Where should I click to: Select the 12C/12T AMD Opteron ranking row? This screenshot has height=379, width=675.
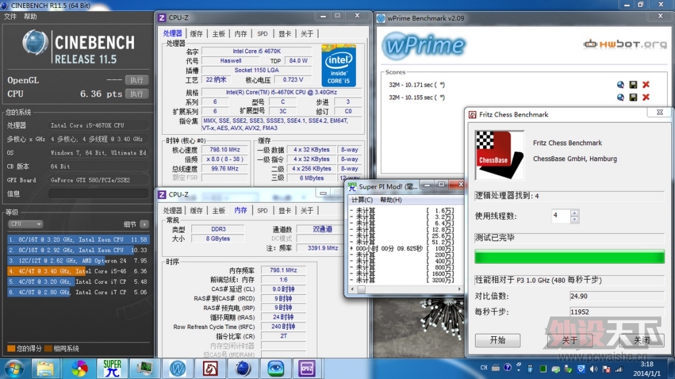coord(78,261)
